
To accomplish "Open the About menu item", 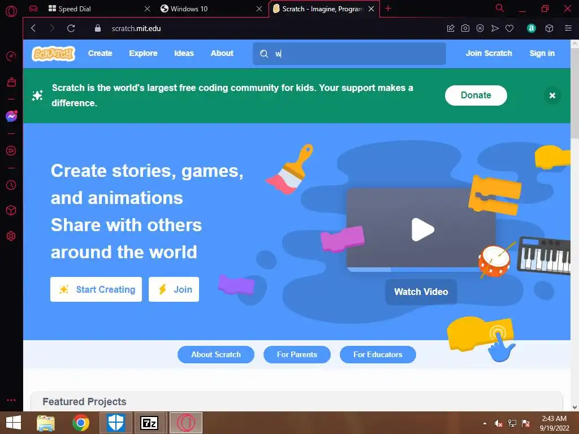I will [x=222, y=54].
